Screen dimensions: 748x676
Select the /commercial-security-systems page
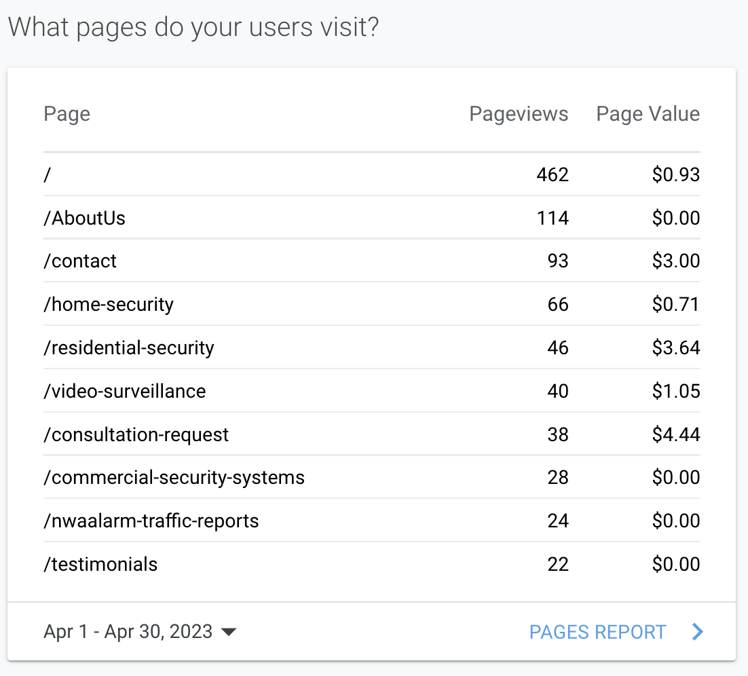click(x=174, y=477)
